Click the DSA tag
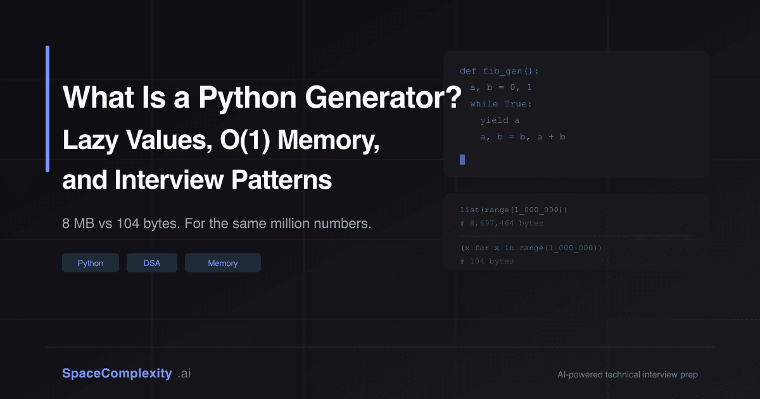 [152, 263]
